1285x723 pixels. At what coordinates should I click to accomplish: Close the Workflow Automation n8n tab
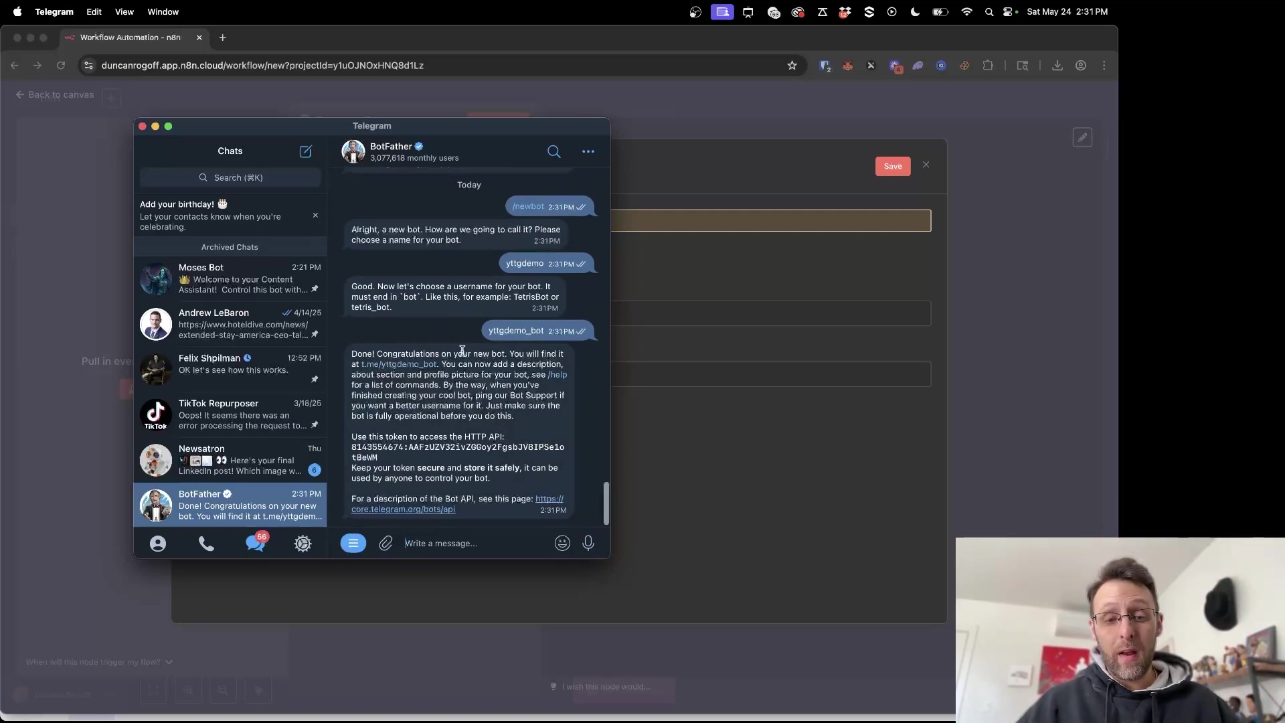(199, 37)
